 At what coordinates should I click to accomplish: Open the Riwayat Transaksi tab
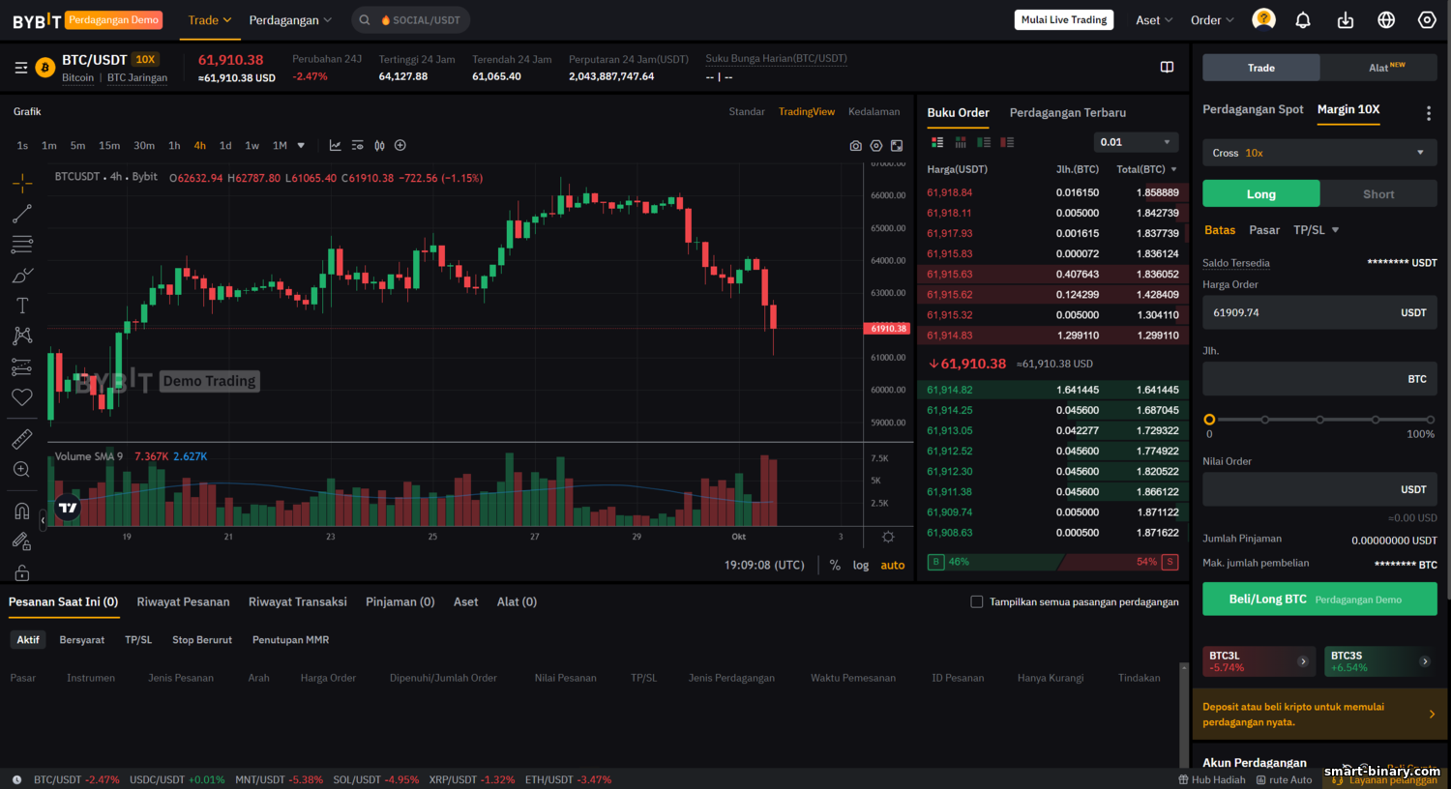tap(298, 601)
